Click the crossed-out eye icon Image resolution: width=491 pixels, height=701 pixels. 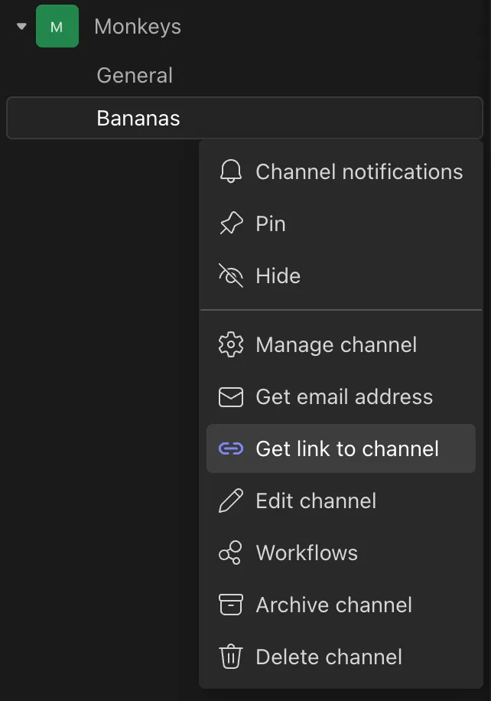coord(231,276)
